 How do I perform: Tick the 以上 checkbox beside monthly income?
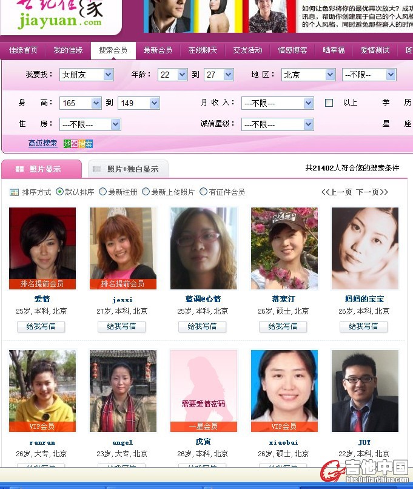(329, 103)
